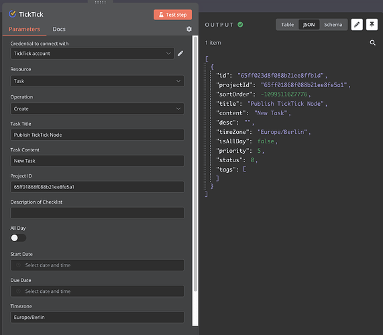Screen dimensions: 383x335
Task: Click the drag handle dots at top
Action: 100,2
